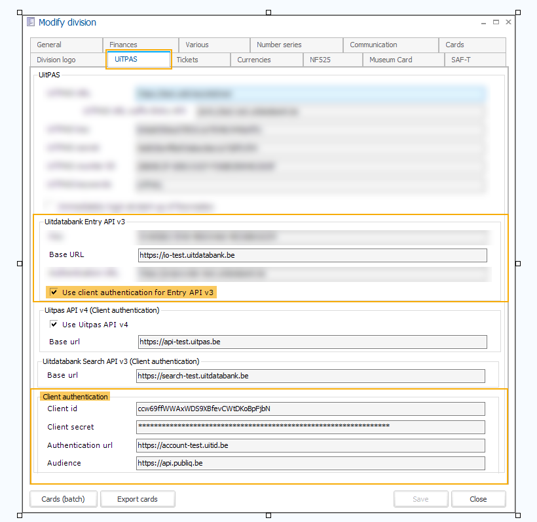Click the Entry API Base URL field
This screenshot has height=522, width=537.
click(312, 255)
